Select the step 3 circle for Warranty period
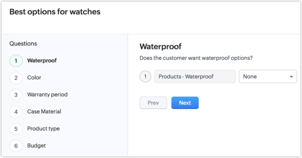 coord(16,95)
